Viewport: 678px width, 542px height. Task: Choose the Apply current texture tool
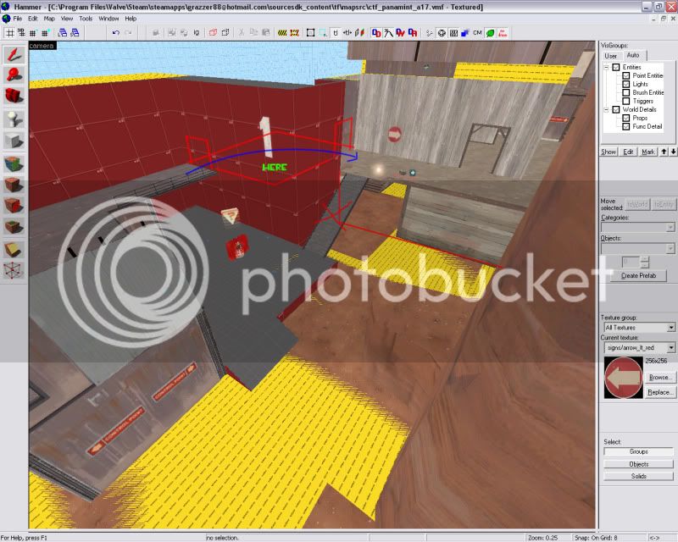point(14,185)
